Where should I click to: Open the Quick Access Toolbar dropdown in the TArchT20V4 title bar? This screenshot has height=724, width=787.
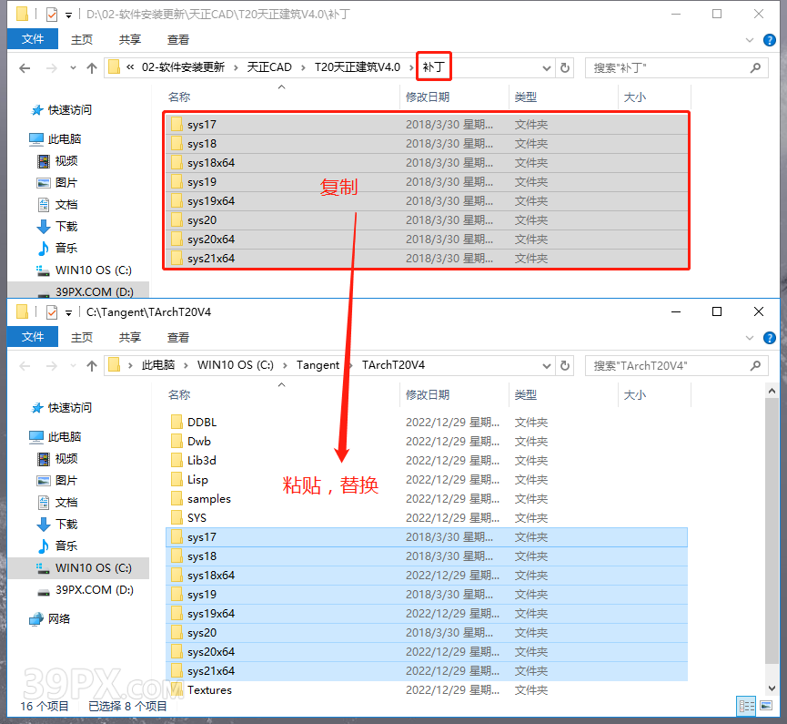click(69, 313)
